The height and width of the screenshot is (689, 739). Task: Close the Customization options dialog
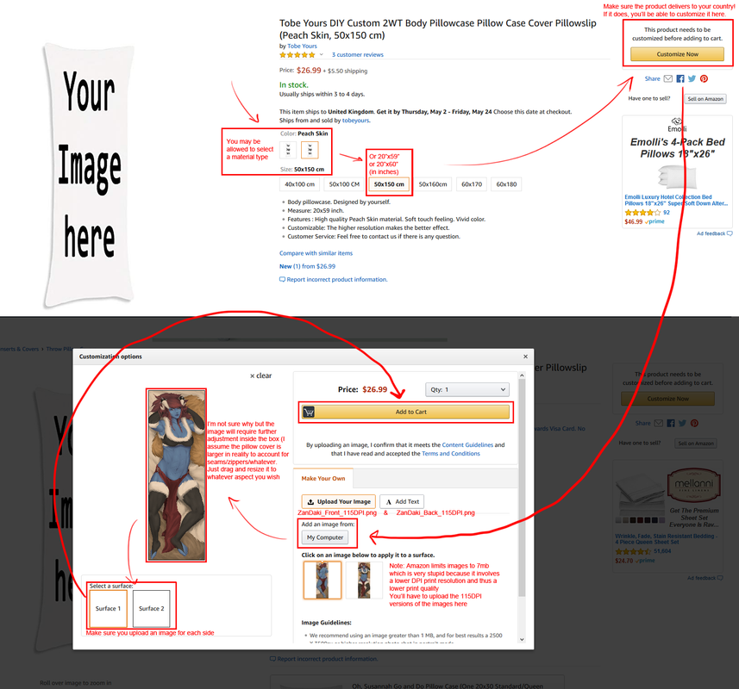pos(525,357)
